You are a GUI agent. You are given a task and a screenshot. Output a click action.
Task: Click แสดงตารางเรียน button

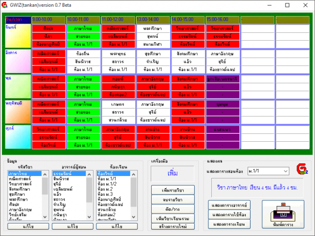(229, 224)
